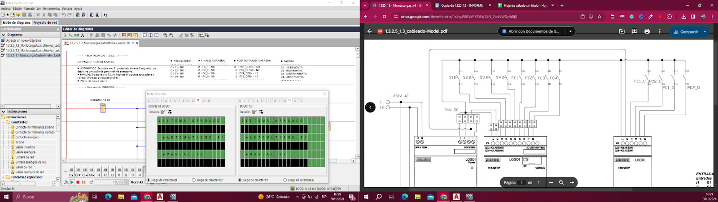Click Chrome extensions puzzle icon
The width and height of the screenshot is (718, 202).
(x=670, y=17)
